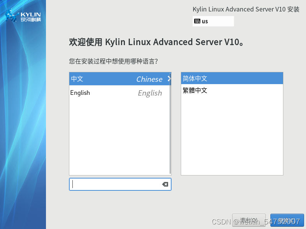The image size is (306, 229).
Task: Open the us keyboard layout indicator
Action: click(x=213, y=21)
